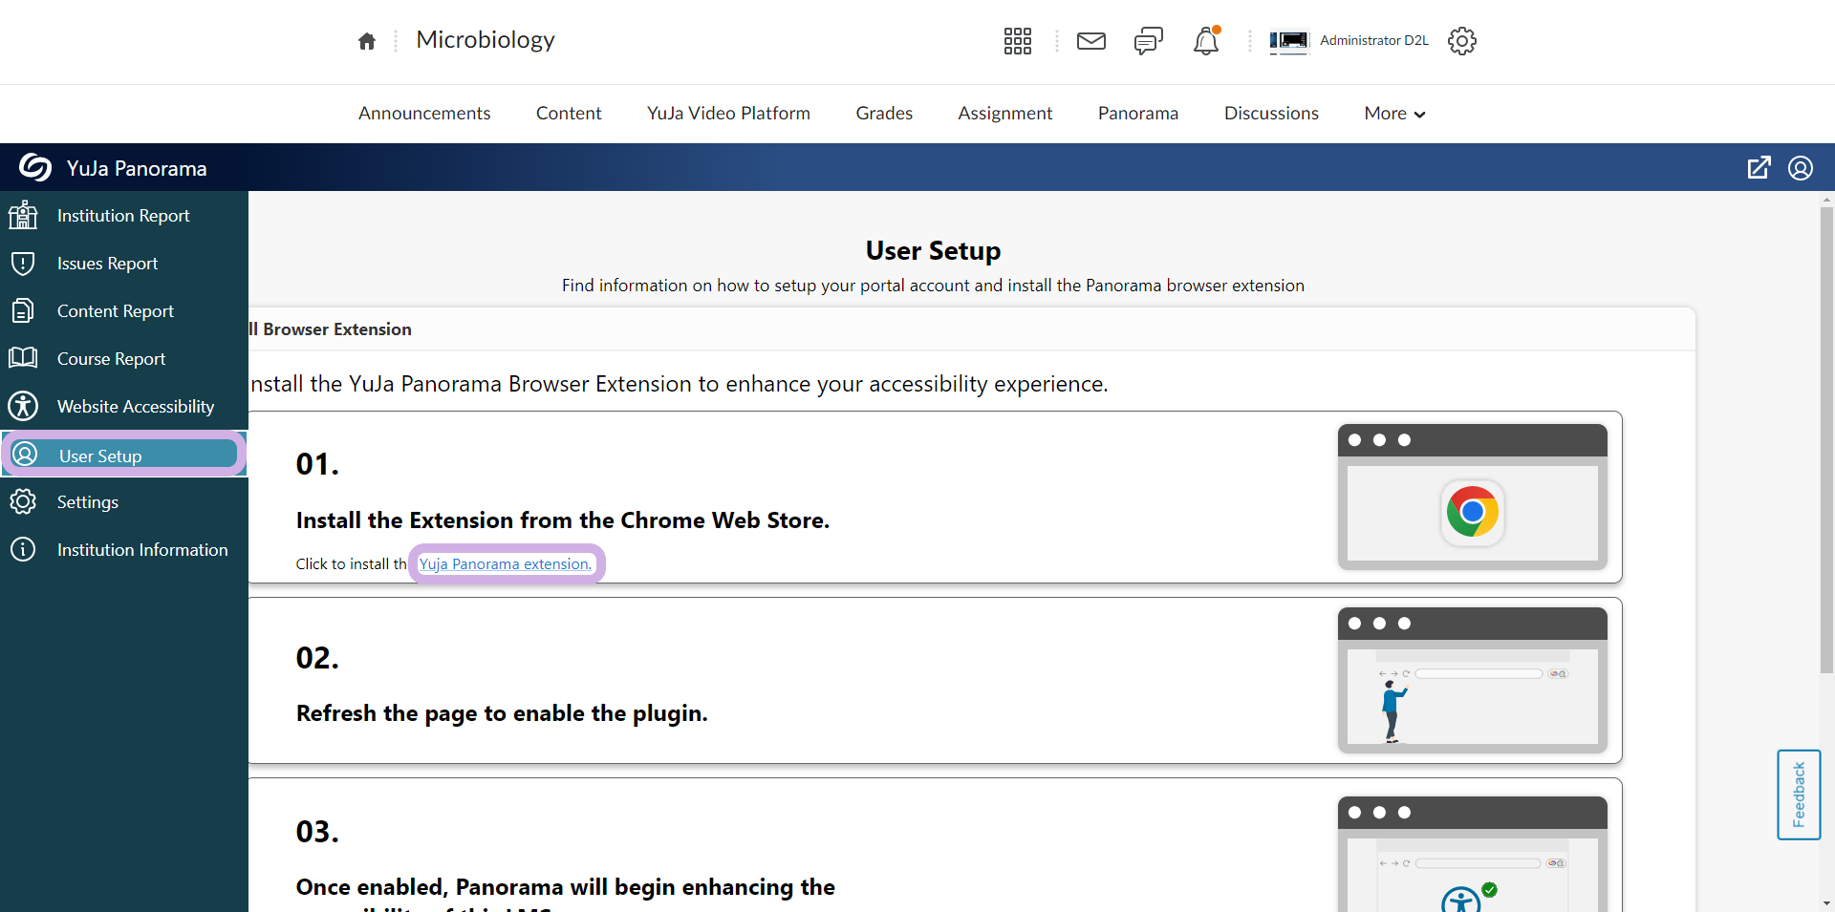Viewport: 1835px width, 912px height.
Task: Open the message alerts envelope icon
Action: pyautogui.click(x=1091, y=41)
